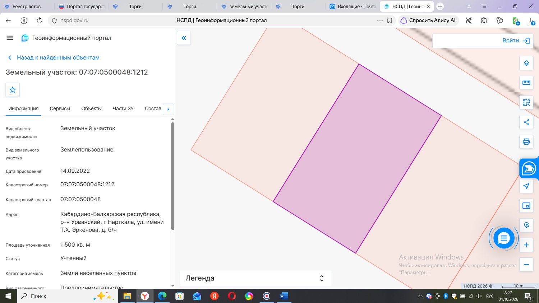
Task: Open the Сервисы tab
Action: pos(60,108)
